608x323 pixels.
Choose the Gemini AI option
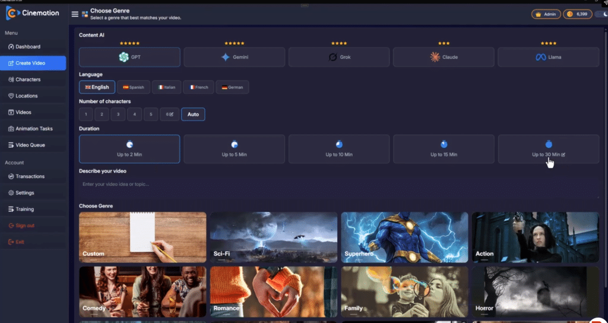click(234, 57)
